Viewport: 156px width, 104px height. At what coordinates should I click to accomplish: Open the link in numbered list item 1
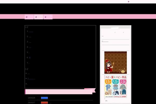[x=31, y=31]
